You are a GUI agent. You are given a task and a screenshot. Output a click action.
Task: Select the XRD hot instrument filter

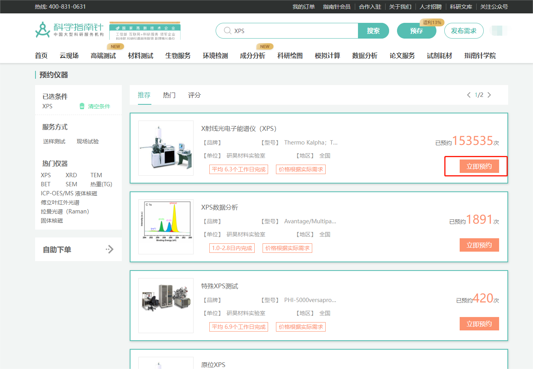click(x=71, y=175)
